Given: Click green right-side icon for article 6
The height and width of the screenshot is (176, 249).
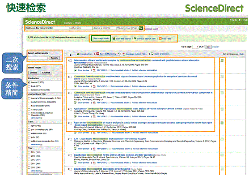Looking at the screenshot, I should [x=222, y=139].
